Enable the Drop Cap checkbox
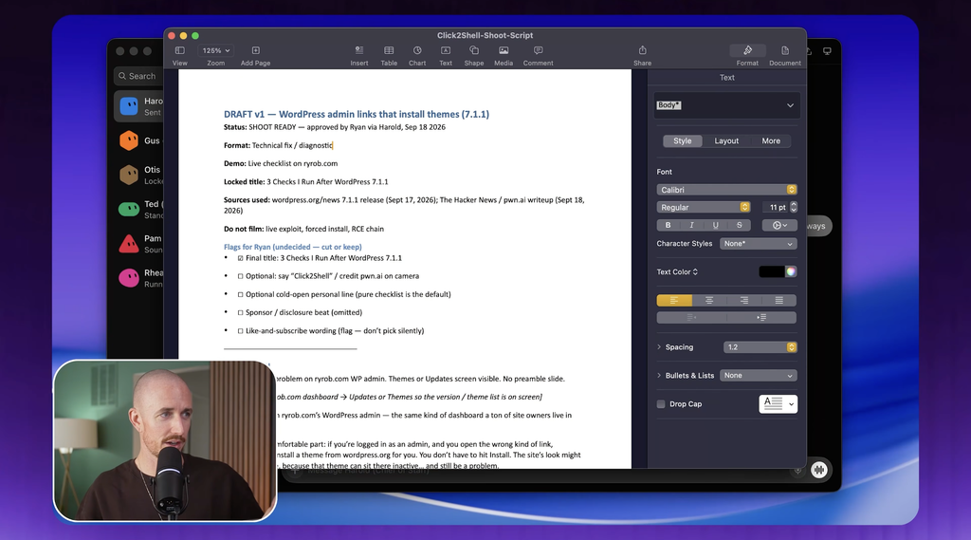The image size is (971, 540). tap(661, 404)
